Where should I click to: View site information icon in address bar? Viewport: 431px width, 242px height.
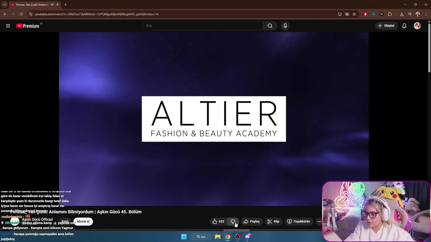click(x=31, y=14)
